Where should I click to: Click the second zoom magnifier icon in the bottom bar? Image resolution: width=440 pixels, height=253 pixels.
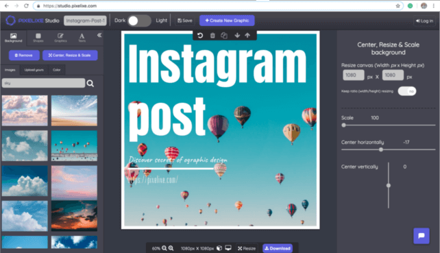pyautogui.click(x=171, y=248)
